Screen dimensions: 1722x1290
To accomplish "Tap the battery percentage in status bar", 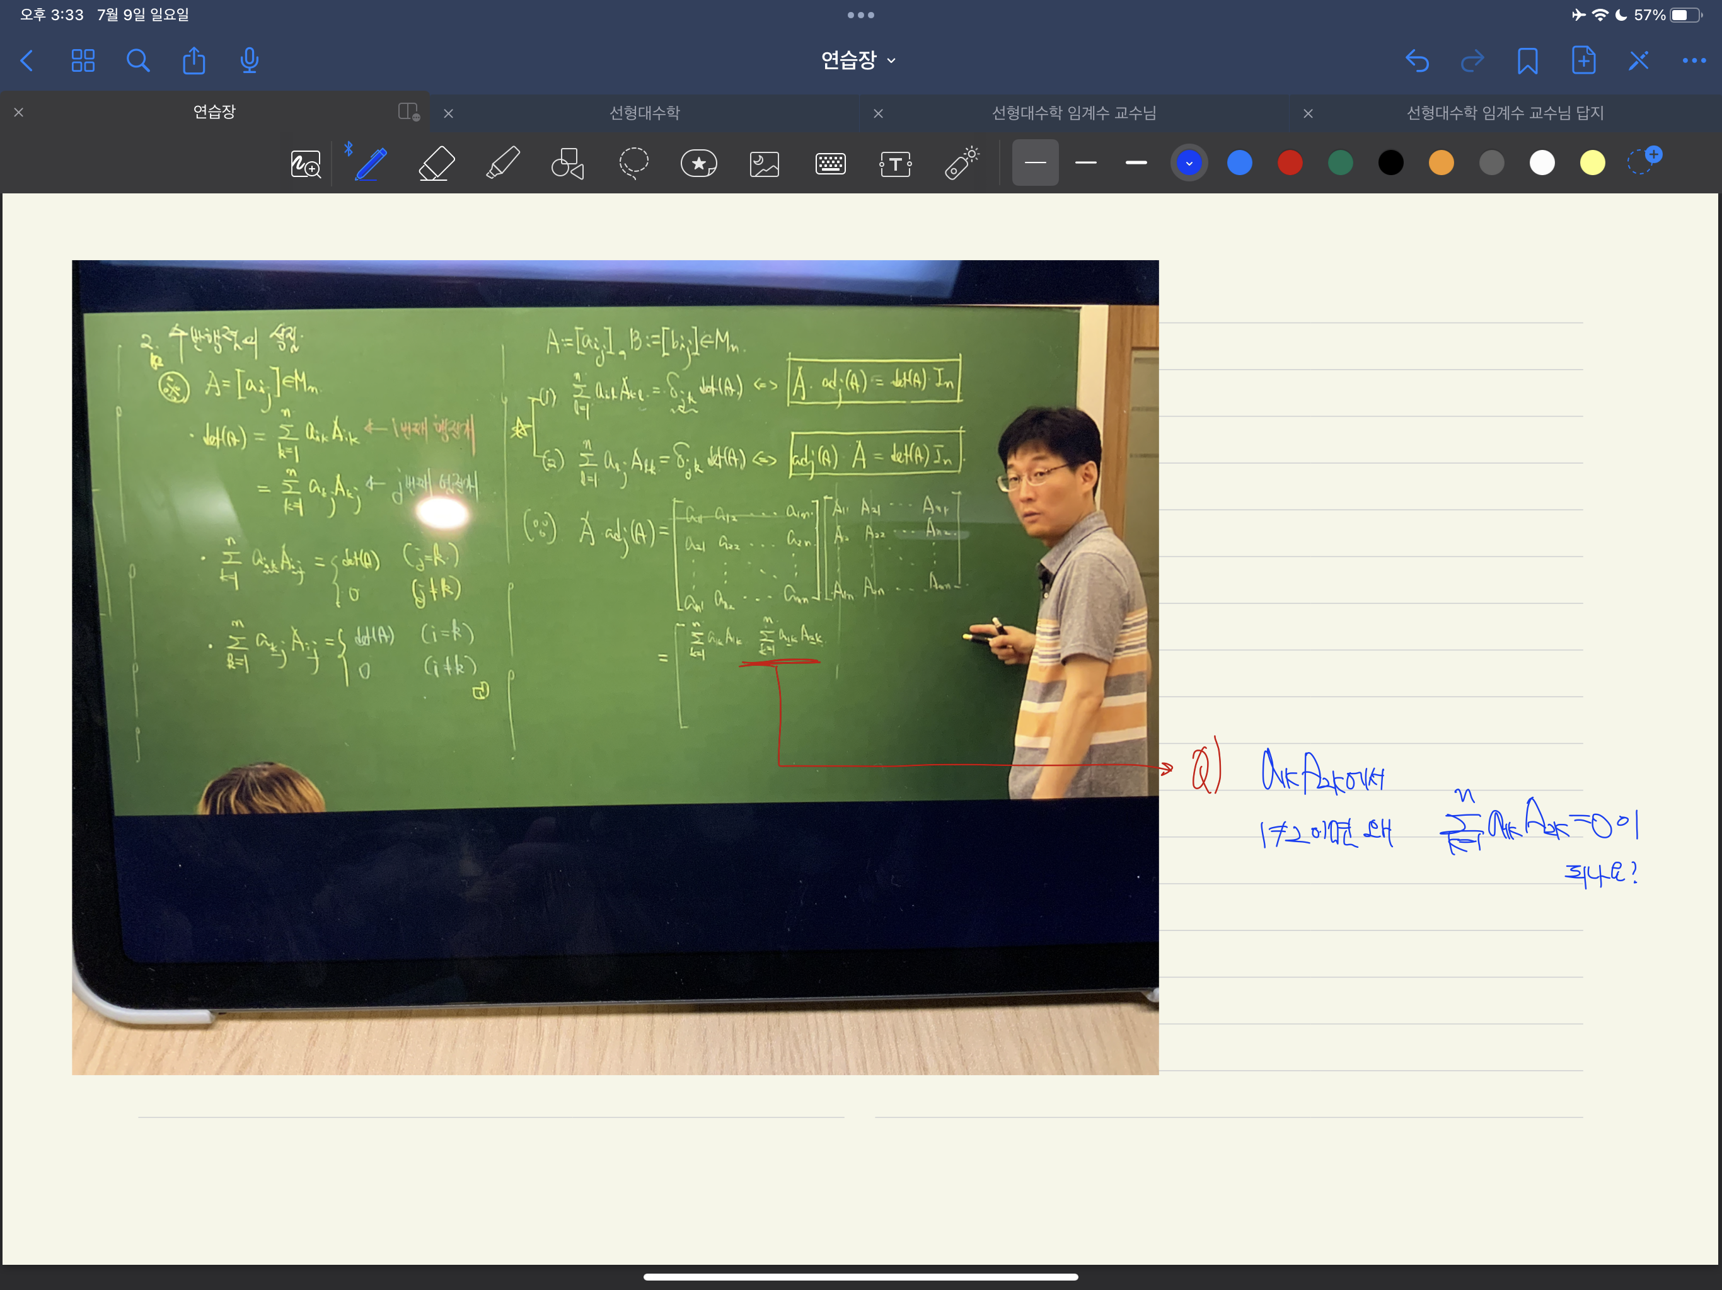I will [1649, 14].
